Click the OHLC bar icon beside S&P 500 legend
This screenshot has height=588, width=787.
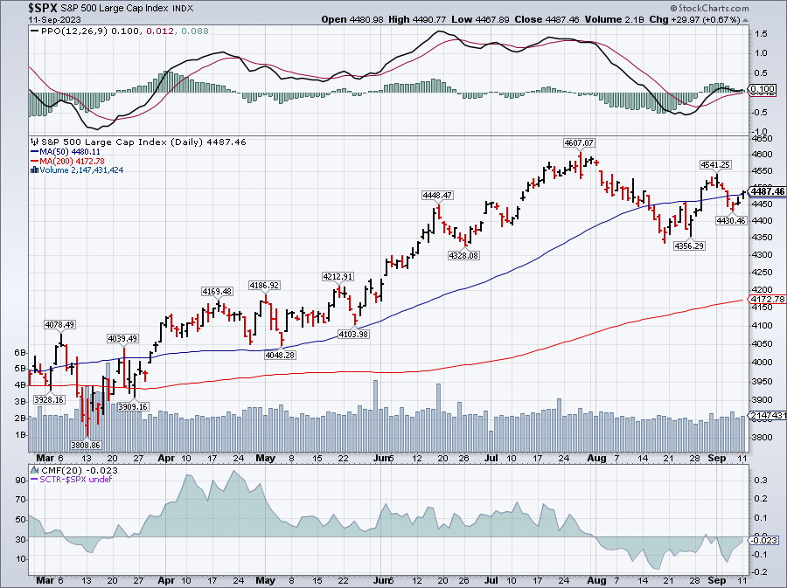coord(33,142)
